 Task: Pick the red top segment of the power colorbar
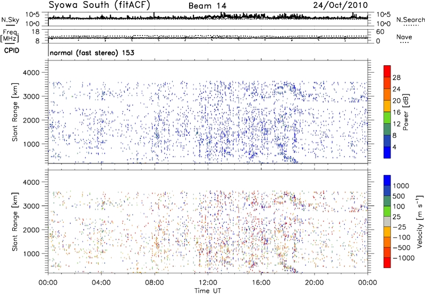pyautogui.click(x=387, y=71)
